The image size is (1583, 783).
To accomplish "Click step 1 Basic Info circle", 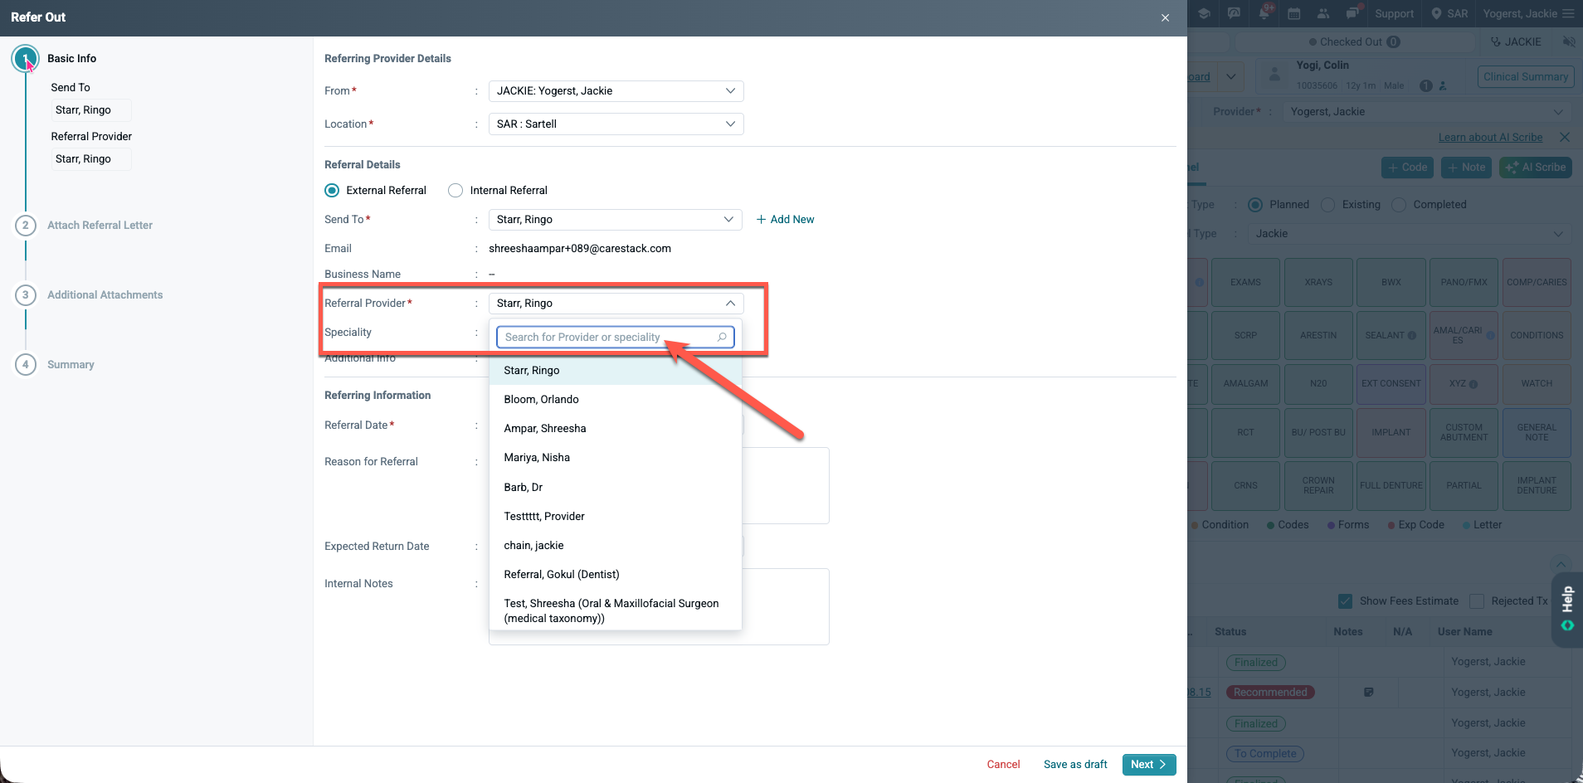I will coord(26,58).
